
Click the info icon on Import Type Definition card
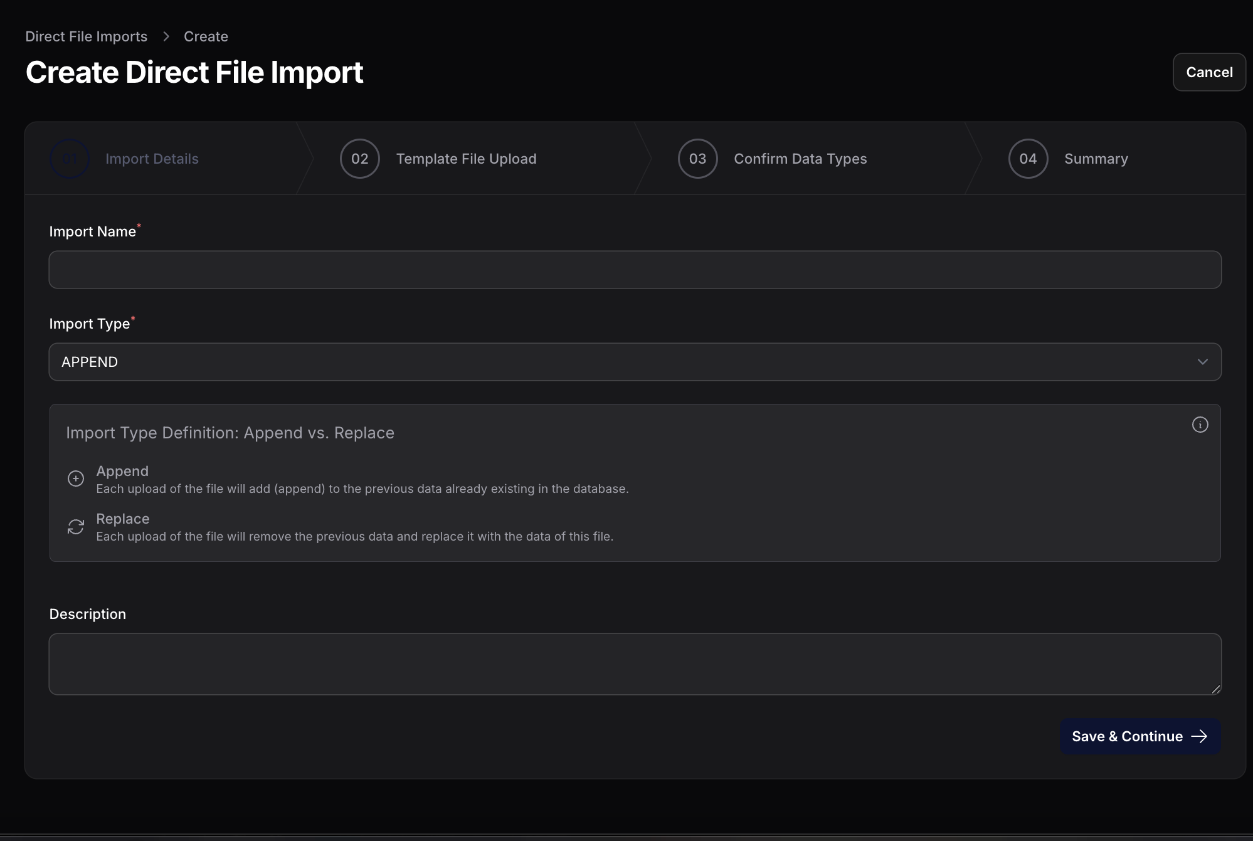point(1200,425)
